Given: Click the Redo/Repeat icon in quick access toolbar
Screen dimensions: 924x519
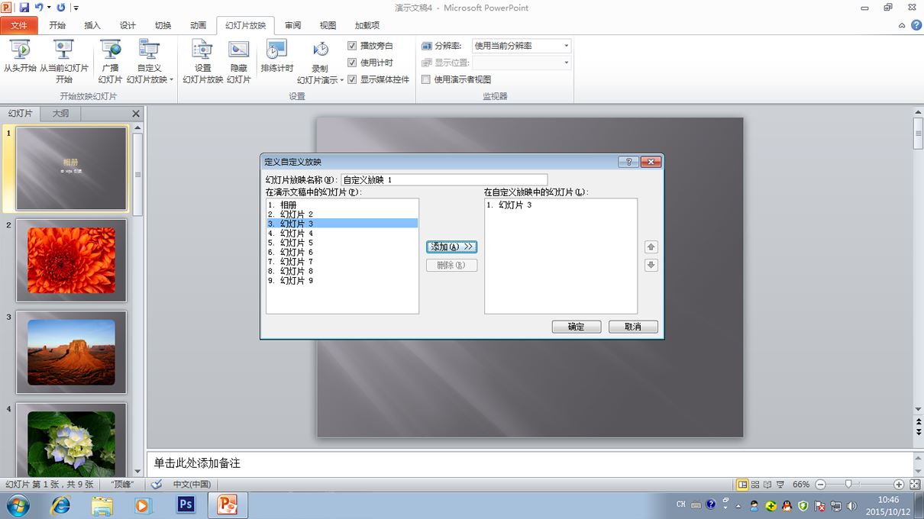Looking at the screenshot, I should (x=61, y=8).
